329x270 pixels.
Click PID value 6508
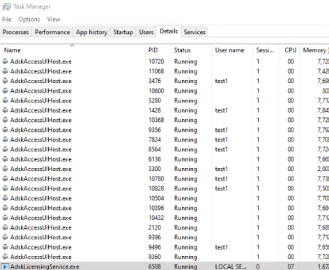tap(155, 267)
